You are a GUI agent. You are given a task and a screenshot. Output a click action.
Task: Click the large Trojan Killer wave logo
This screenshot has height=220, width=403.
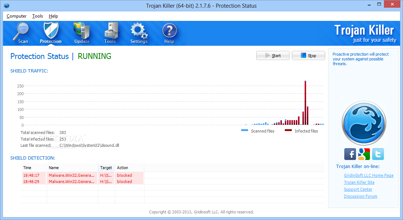(x=364, y=123)
